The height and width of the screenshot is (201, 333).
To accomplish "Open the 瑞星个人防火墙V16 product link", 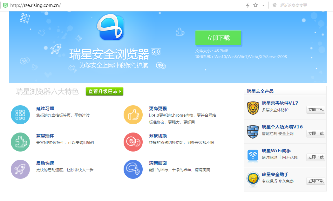I will [282, 127].
